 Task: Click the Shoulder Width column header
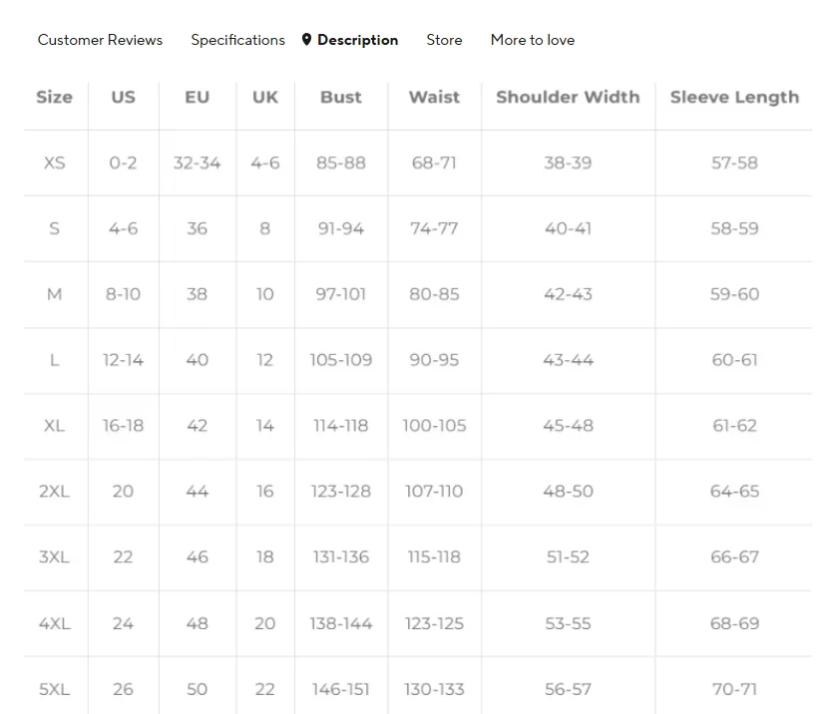click(x=568, y=97)
